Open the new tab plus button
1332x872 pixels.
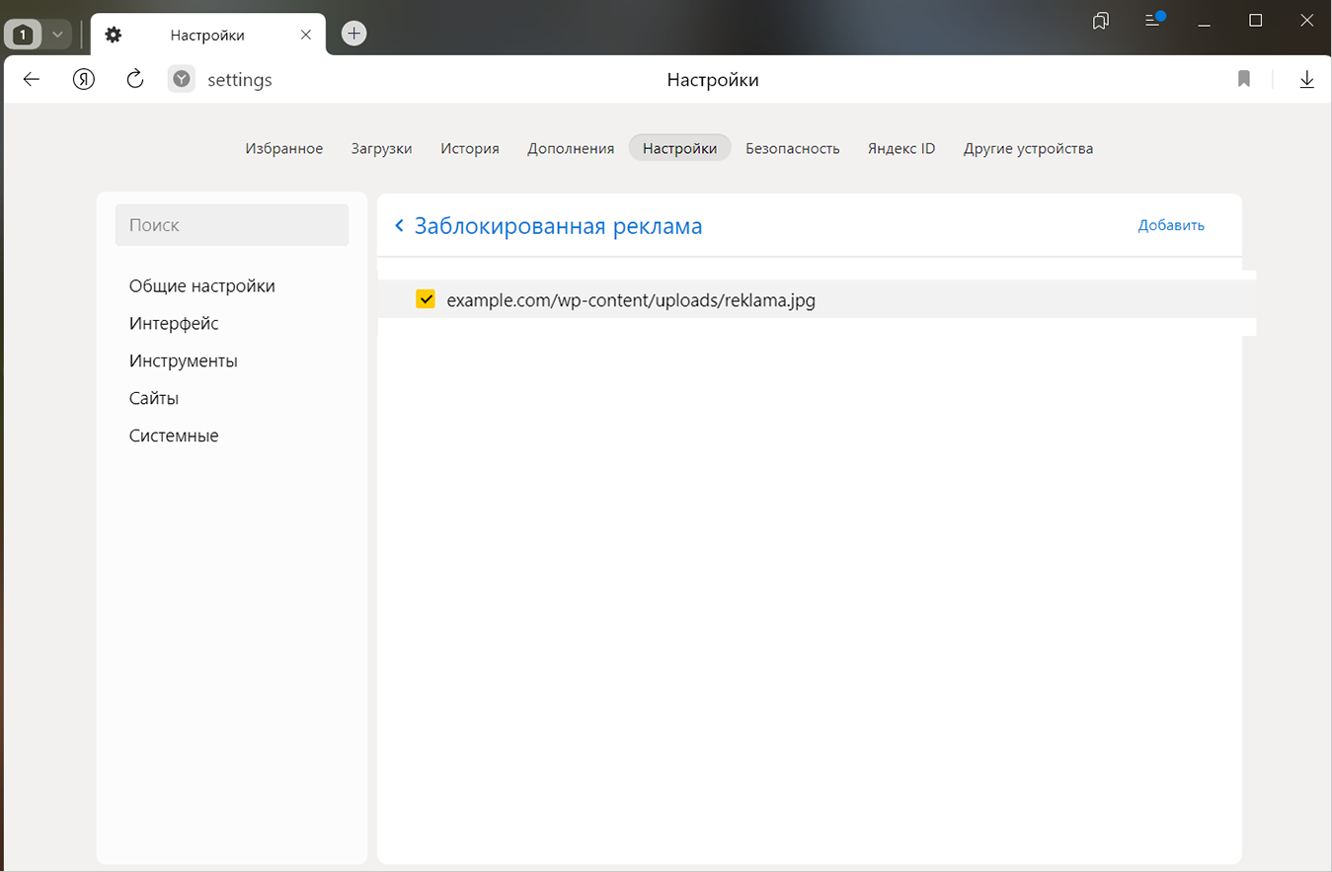(353, 34)
